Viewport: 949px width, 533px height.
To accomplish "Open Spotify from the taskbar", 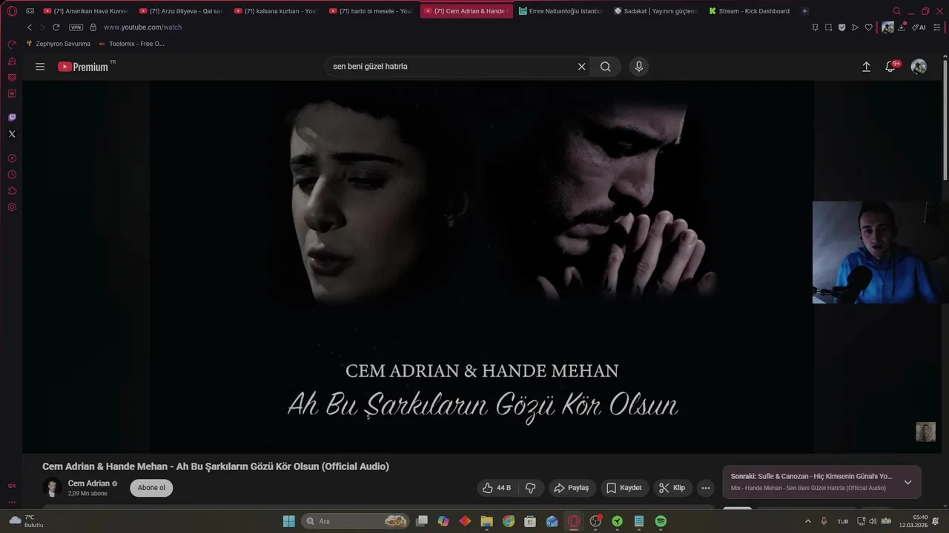I will [x=661, y=521].
